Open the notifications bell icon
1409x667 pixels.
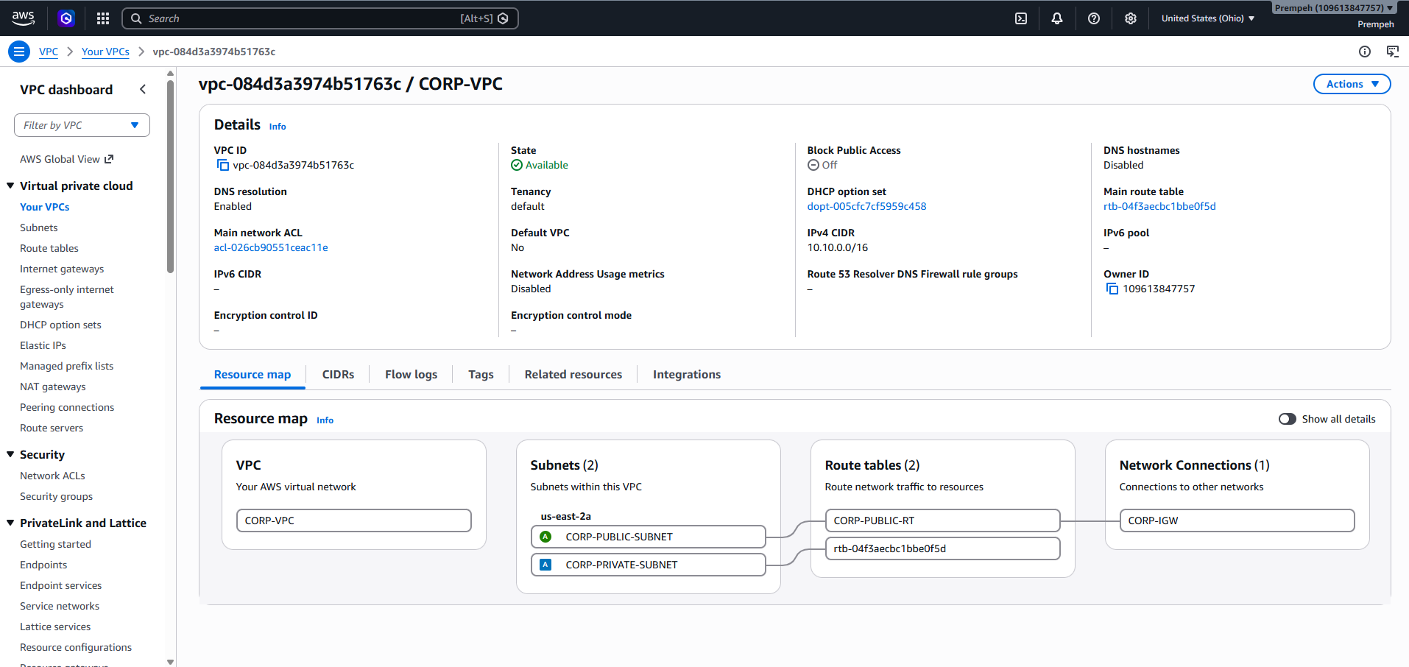point(1057,18)
